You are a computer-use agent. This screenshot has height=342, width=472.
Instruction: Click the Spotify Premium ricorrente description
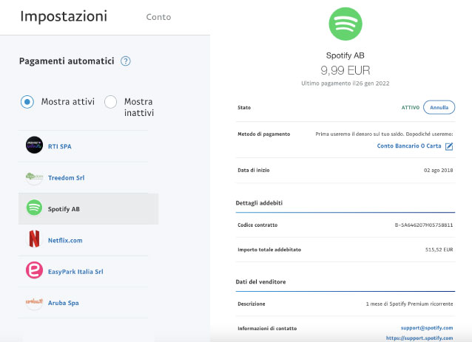coord(409,304)
